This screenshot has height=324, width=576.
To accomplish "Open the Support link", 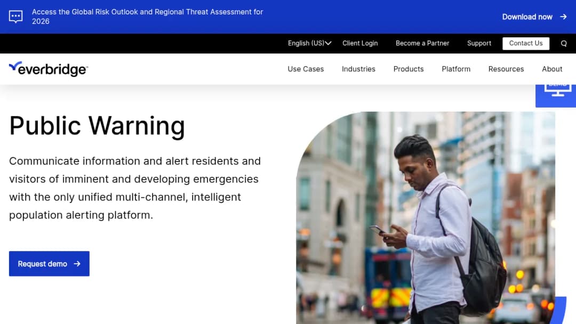I will 479,43.
